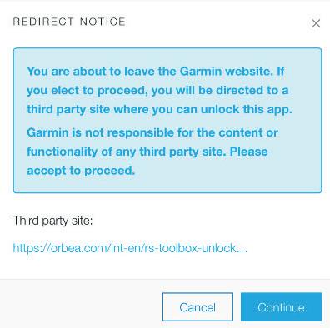Click the words 'Garmin website' in the notice
The height and width of the screenshot is (328, 330).
tap(225, 72)
